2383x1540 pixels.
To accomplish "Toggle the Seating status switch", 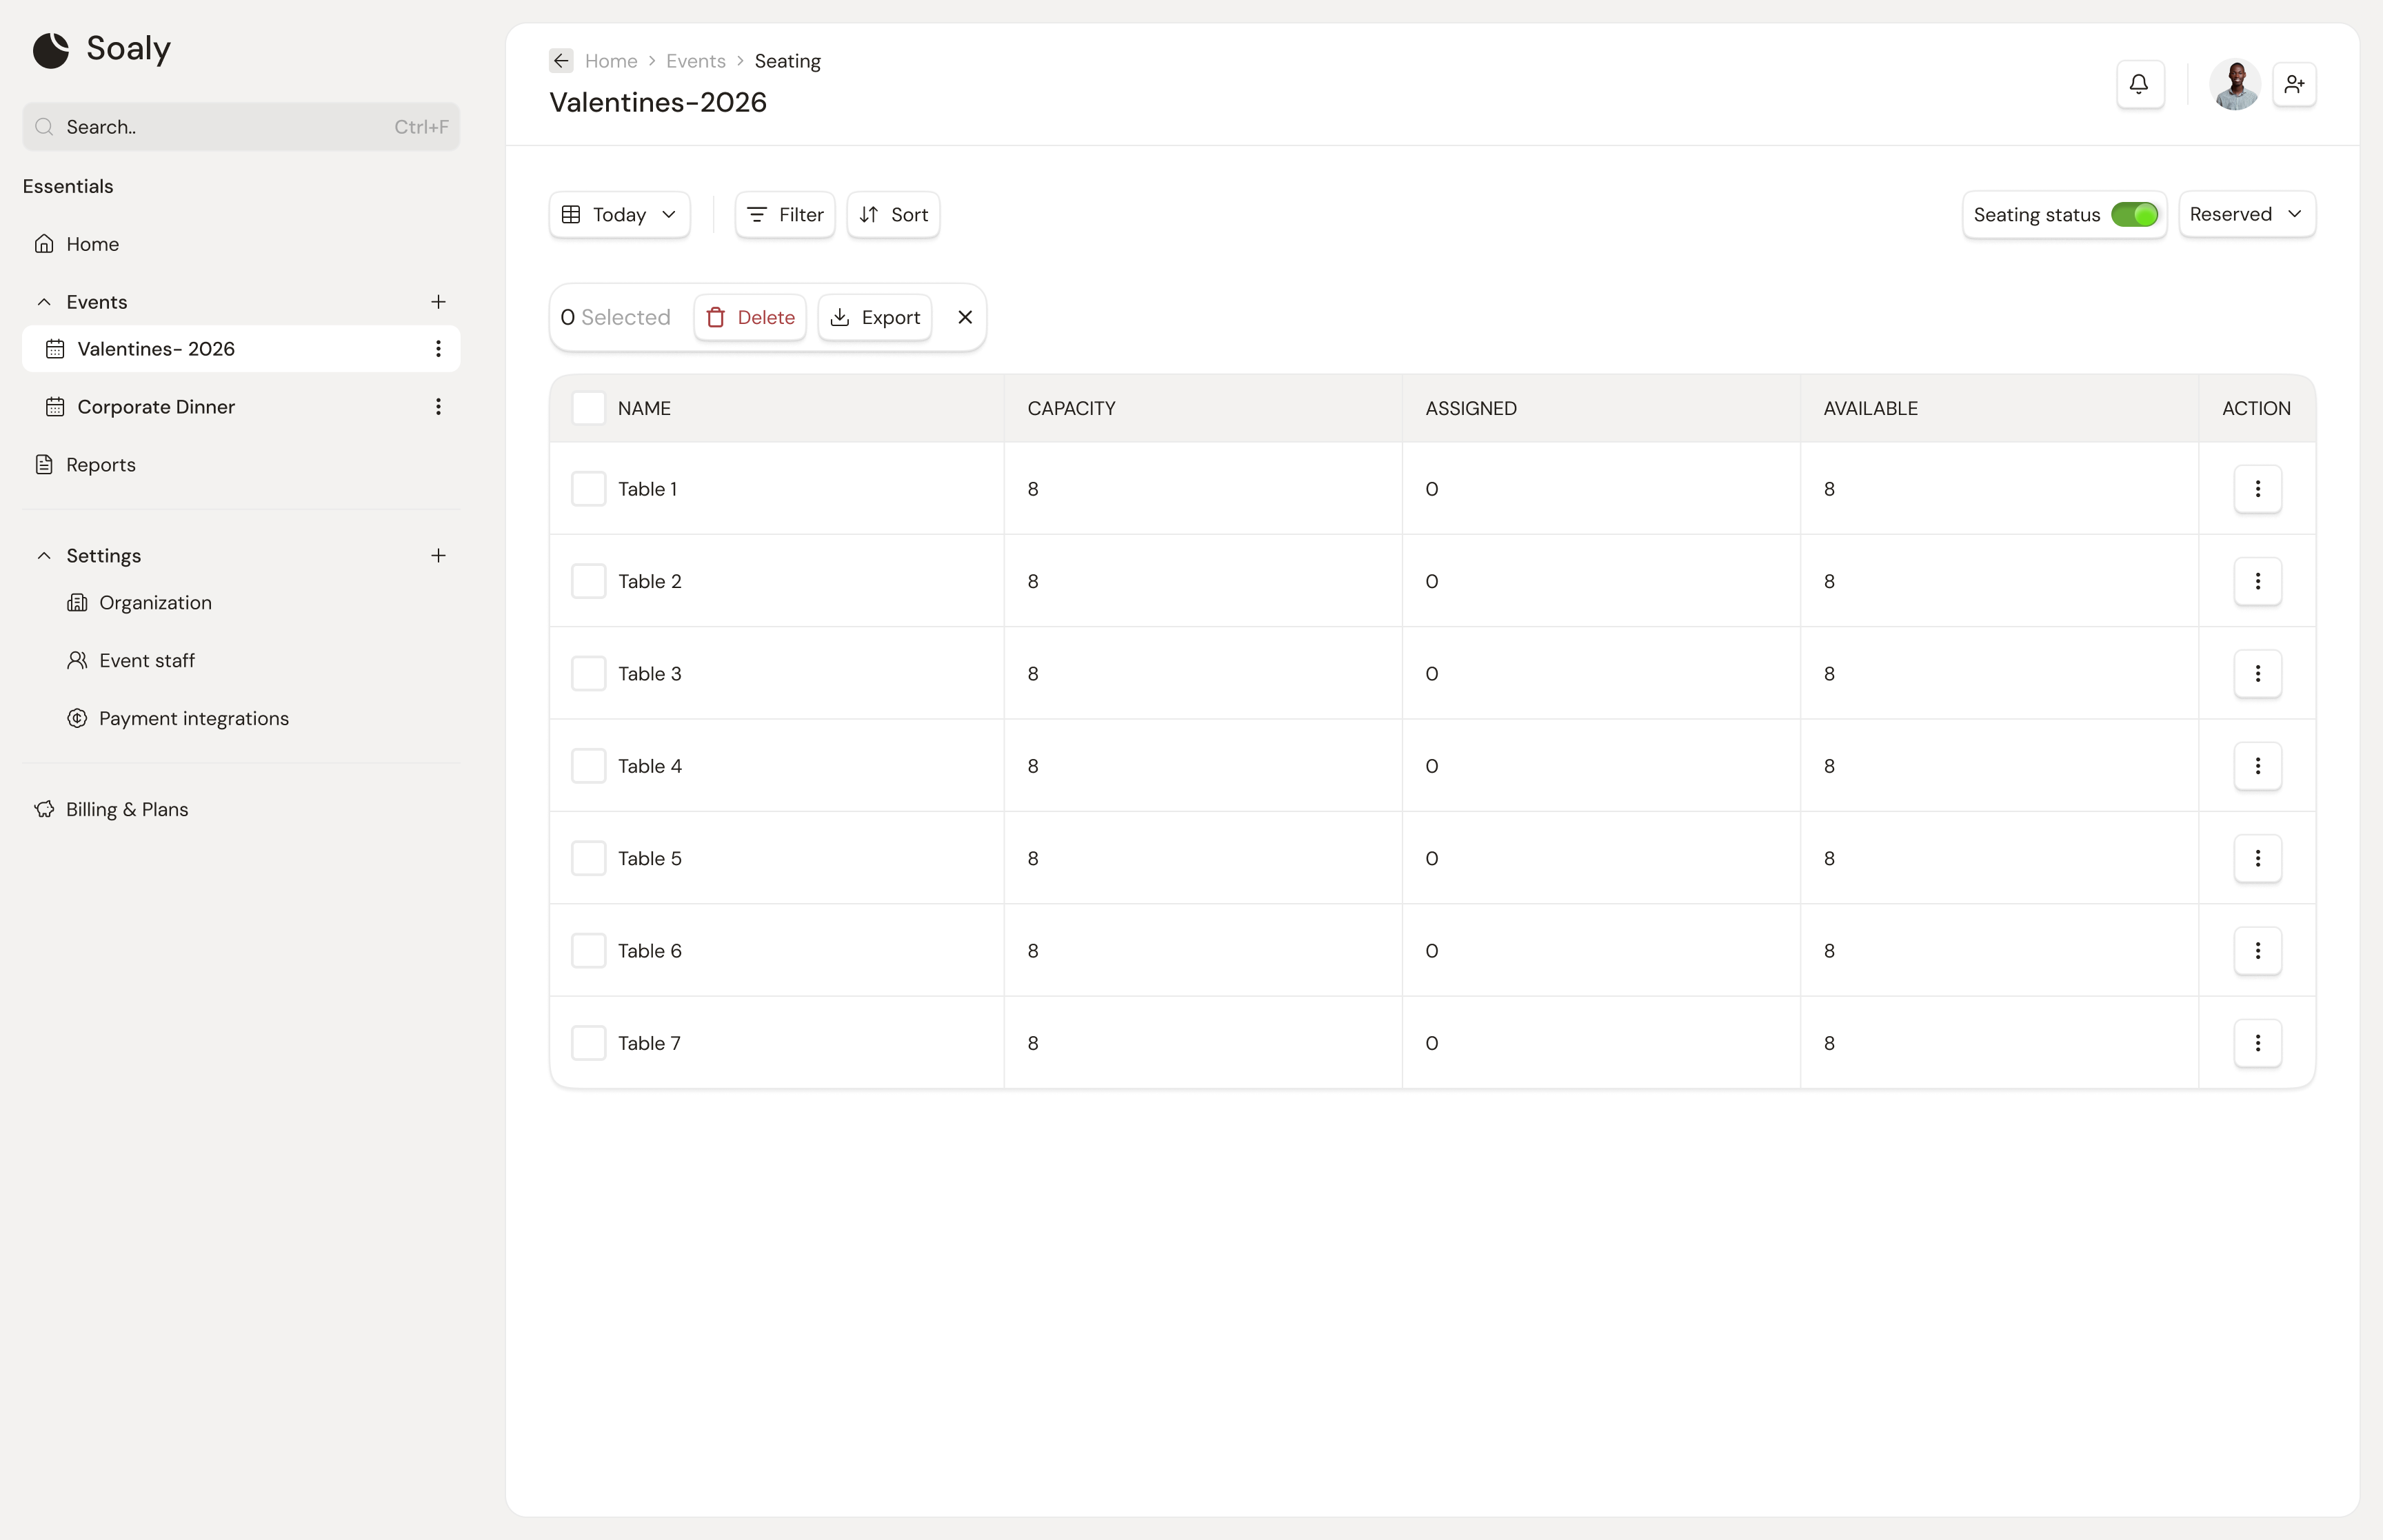I will click(2134, 215).
